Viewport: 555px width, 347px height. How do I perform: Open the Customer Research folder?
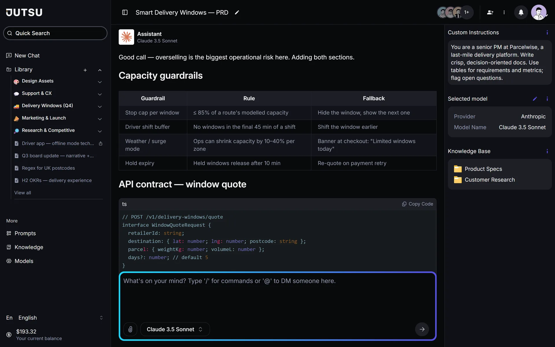click(x=484, y=180)
